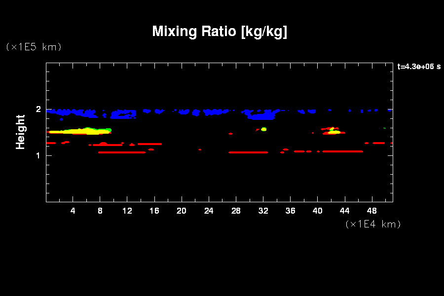Image resolution: width=444 pixels, height=296 pixels.
Task: Click the yellow blob above x=42
Action: pyautogui.click(x=334, y=131)
